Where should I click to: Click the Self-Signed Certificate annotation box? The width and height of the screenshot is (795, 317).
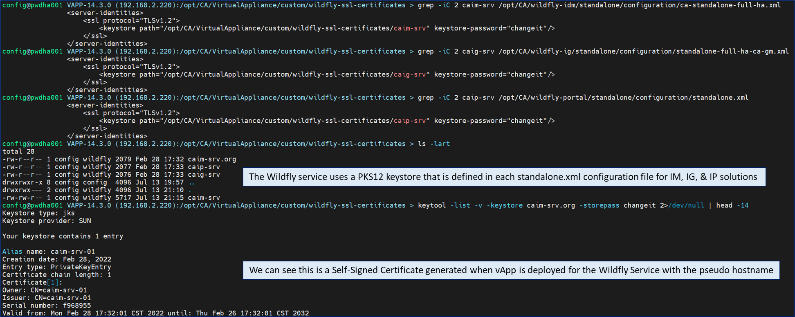511,270
